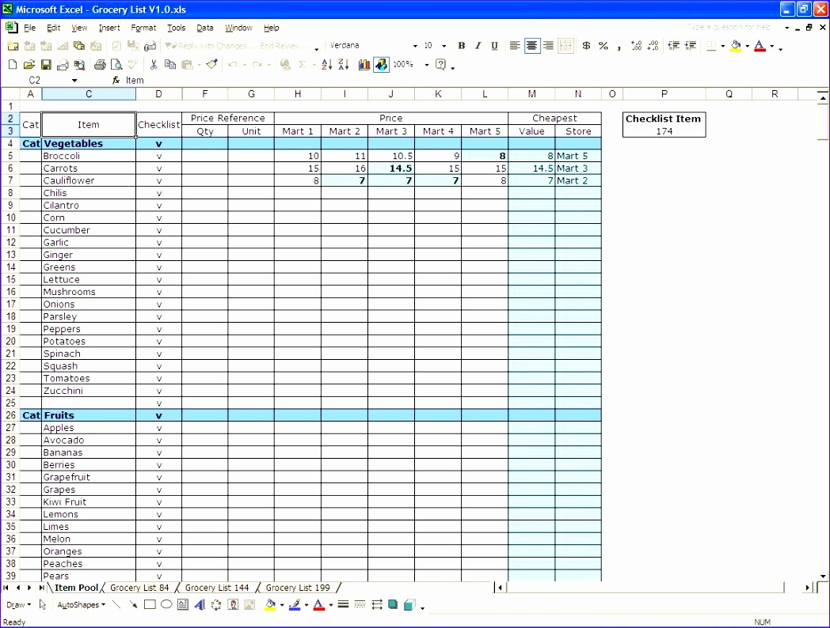The height and width of the screenshot is (628, 830).
Task: Open the Data menu
Action: [x=205, y=28]
